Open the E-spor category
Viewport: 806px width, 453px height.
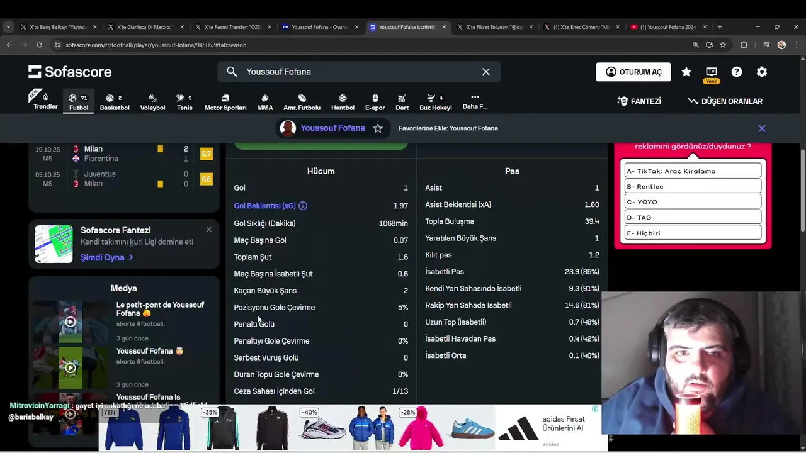click(x=375, y=102)
